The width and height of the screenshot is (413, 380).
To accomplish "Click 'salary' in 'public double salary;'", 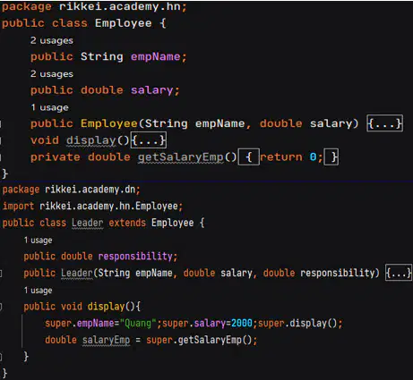I will 151,90.
